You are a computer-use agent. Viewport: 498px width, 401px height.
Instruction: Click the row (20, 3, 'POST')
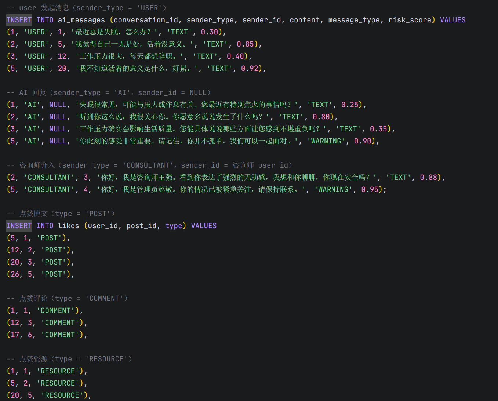40,262
